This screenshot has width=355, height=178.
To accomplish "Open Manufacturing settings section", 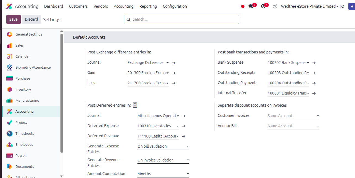I will [x=31, y=100].
